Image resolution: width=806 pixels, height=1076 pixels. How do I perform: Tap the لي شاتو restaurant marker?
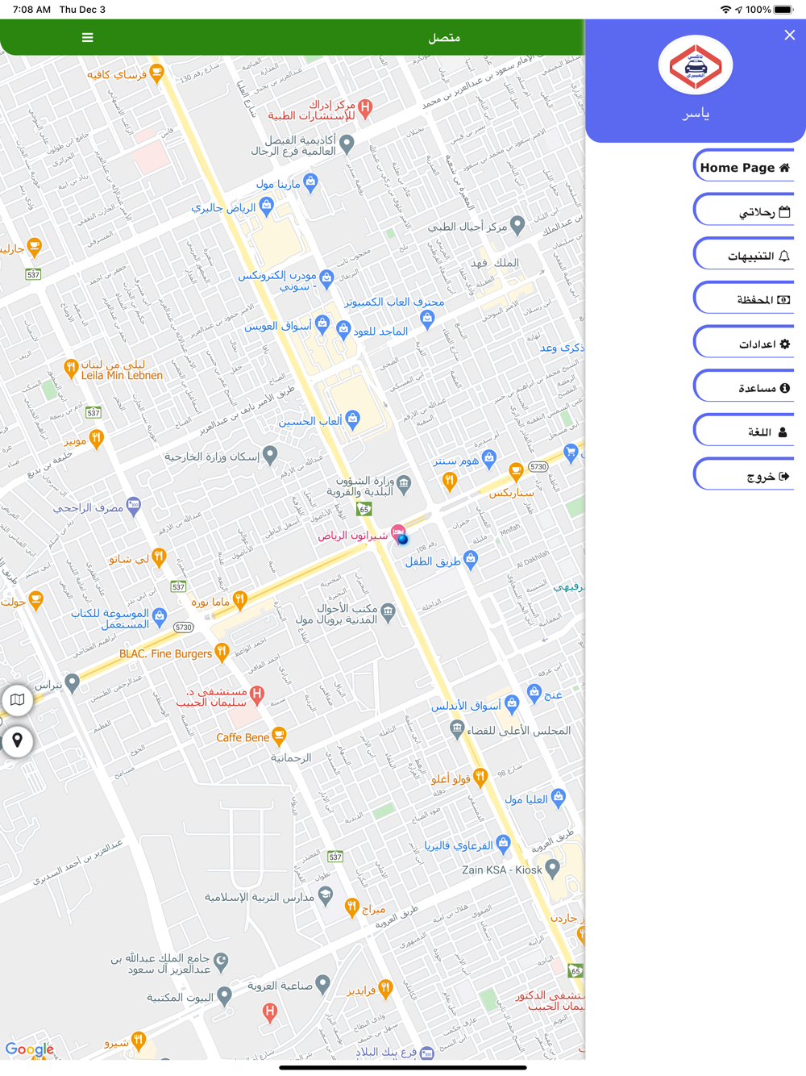pos(160,557)
